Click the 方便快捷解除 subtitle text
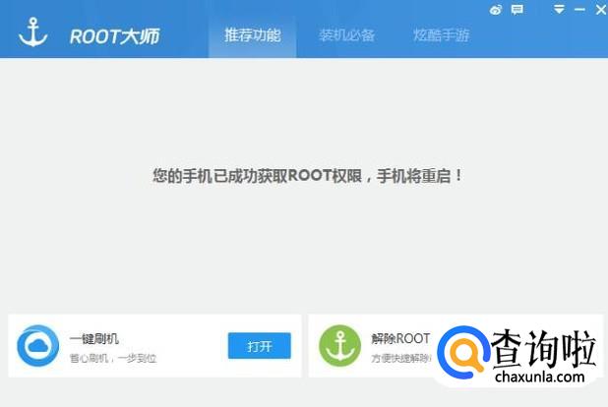Viewport: 608px width, 407px height. tap(401, 358)
